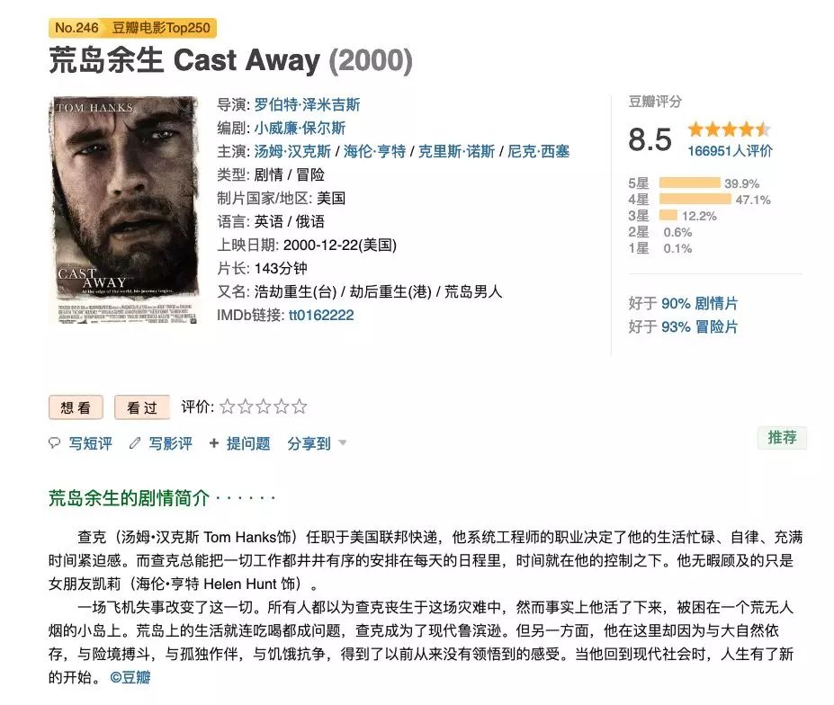Image resolution: width=834 pixels, height=705 pixels.
Task: Click the pencil icon beside 写影评
Action: coord(135,443)
